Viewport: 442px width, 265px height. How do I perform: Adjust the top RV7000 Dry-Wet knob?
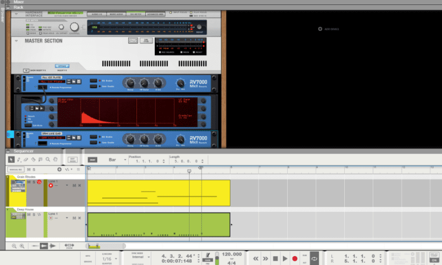coord(181,83)
